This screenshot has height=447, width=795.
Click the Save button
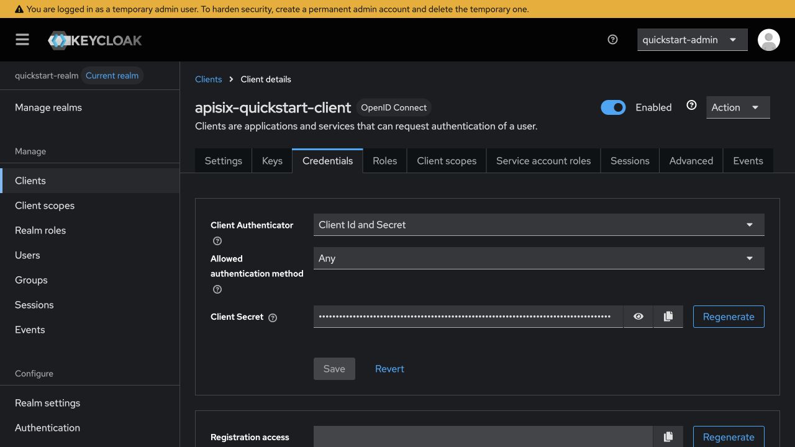coord(334,369)
